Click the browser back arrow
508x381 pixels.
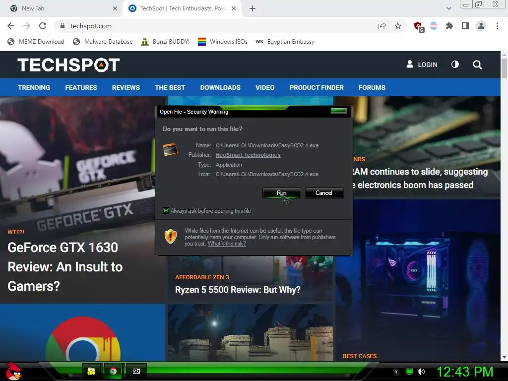pos(11,26)
